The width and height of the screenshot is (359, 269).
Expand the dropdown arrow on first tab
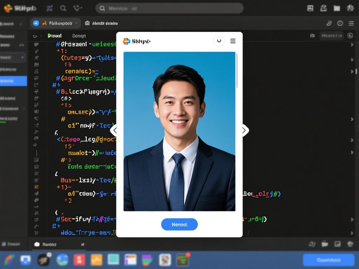coord(76,23)
